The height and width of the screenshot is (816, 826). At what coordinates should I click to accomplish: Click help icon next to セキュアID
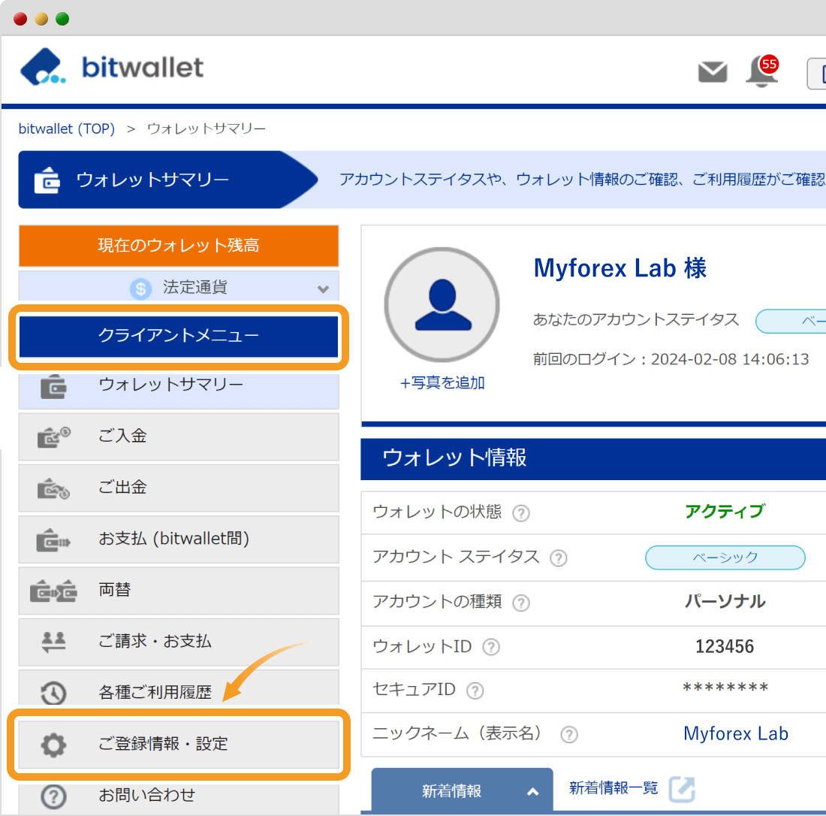point(475,691)
